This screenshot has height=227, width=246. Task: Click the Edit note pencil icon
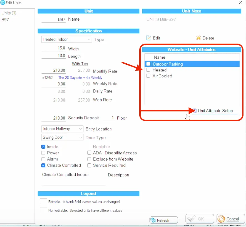[x=148, y=38]
